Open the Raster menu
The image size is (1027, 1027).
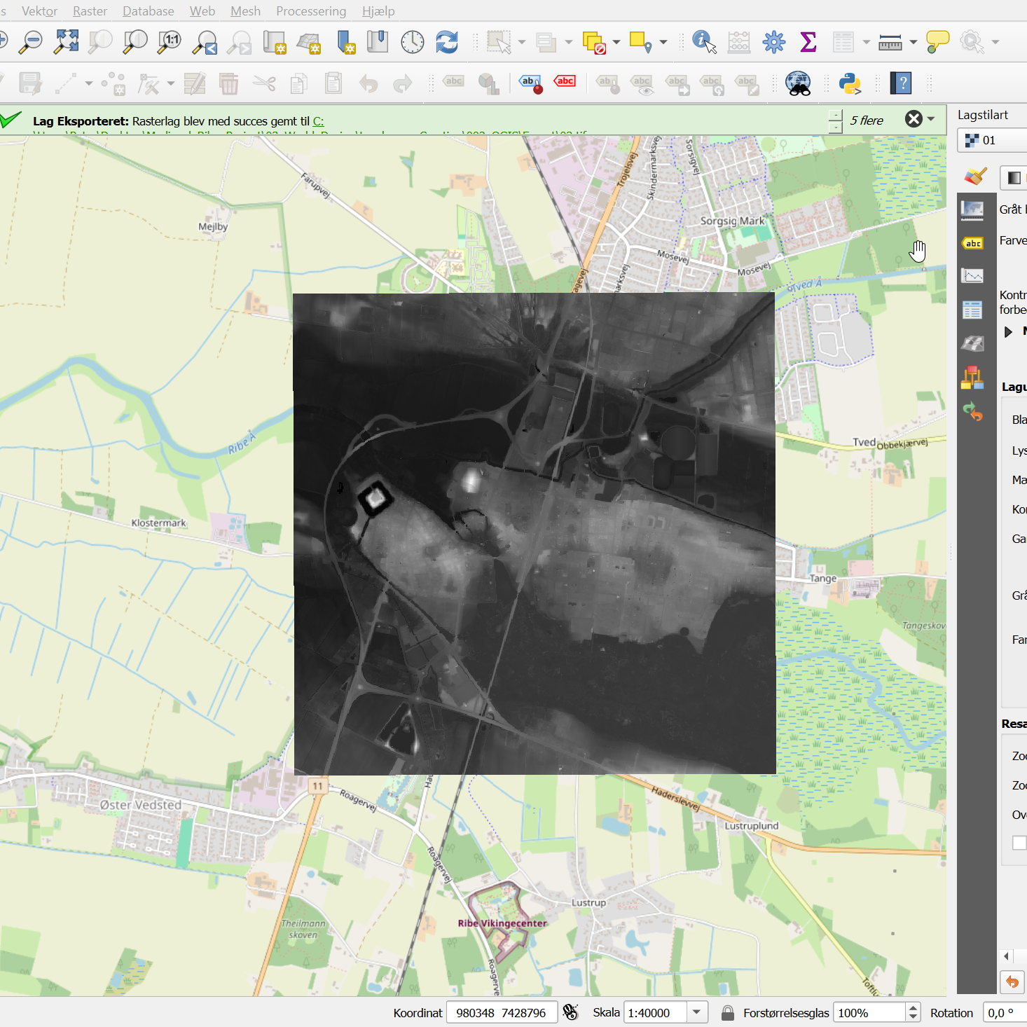point(90,11)
